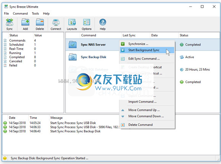Click the Value column header

pyautogui.click(x=48, y=35)
